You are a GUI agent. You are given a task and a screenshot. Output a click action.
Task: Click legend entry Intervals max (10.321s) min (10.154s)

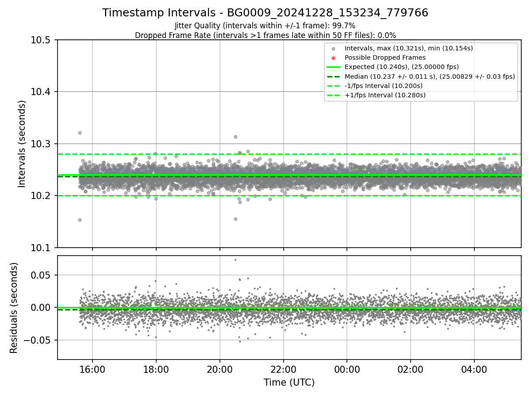coord(408,48)
